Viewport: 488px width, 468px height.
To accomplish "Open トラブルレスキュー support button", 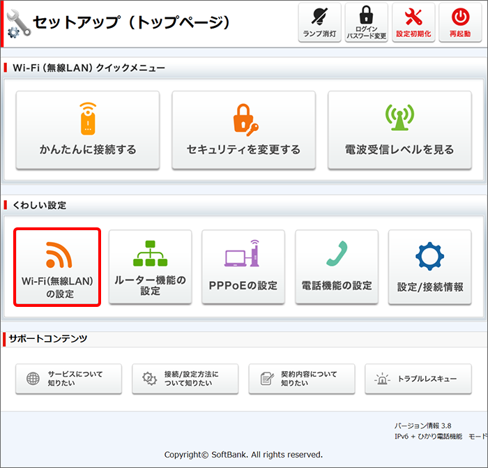I will pos(418,379).
